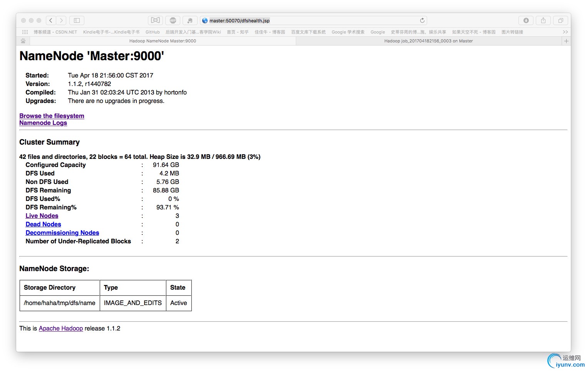Click the Evernote elephant extension icon
The width and height of the screenshot is (587, 371).
tap(190, 20)
